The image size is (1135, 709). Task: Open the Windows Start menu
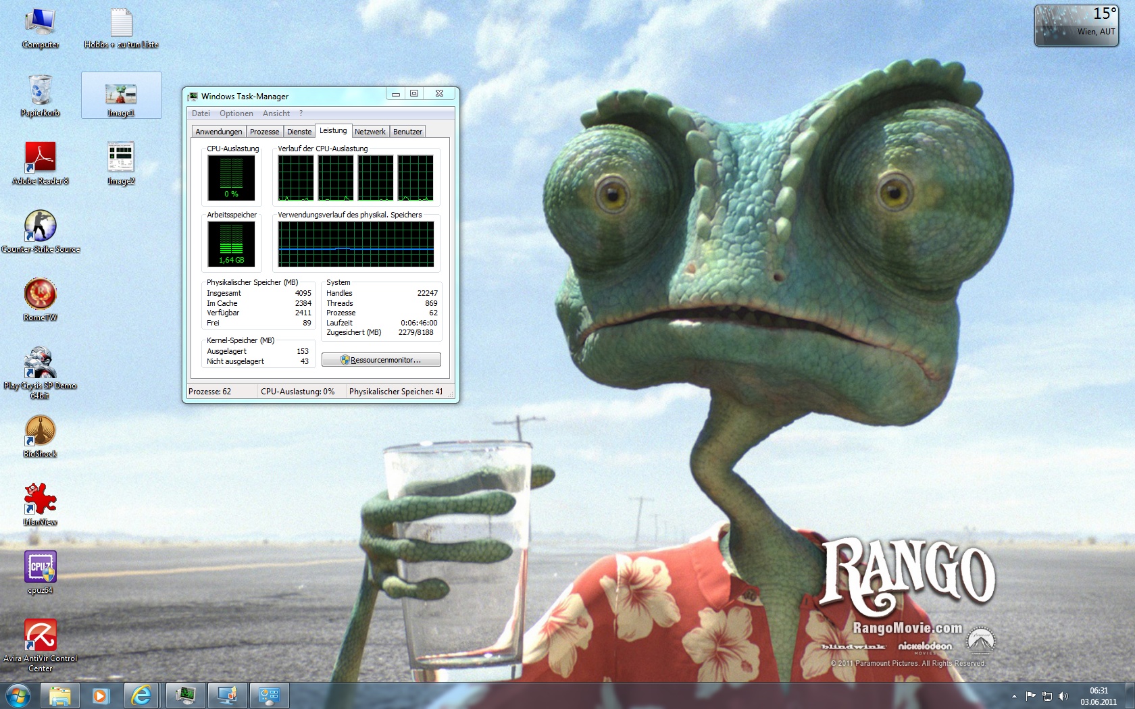[18, 695]
